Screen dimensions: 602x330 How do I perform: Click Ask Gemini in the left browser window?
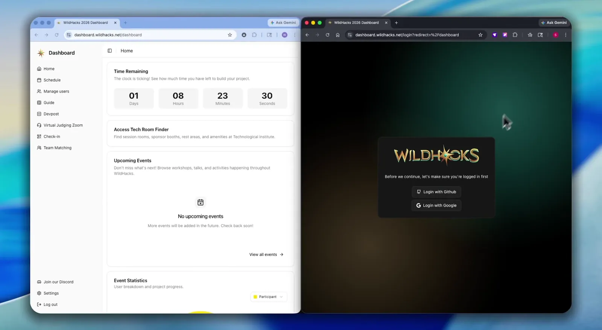pyautogui.click(x=283, y=23)
